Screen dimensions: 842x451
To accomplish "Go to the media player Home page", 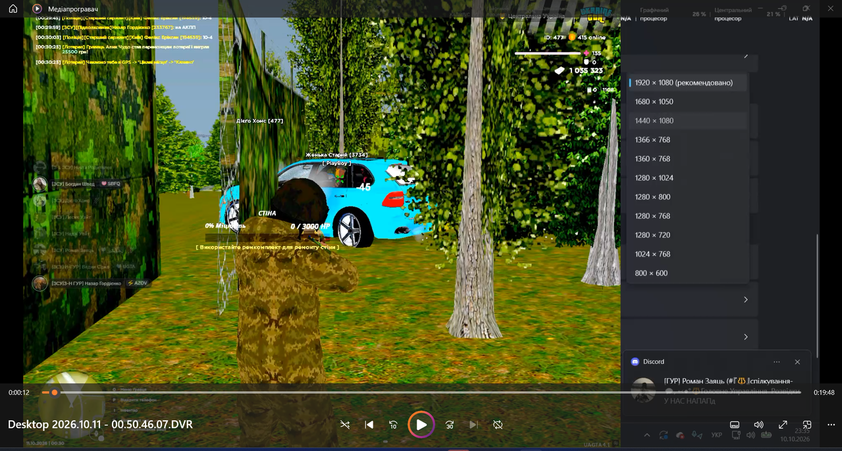I will coord(13,9).
